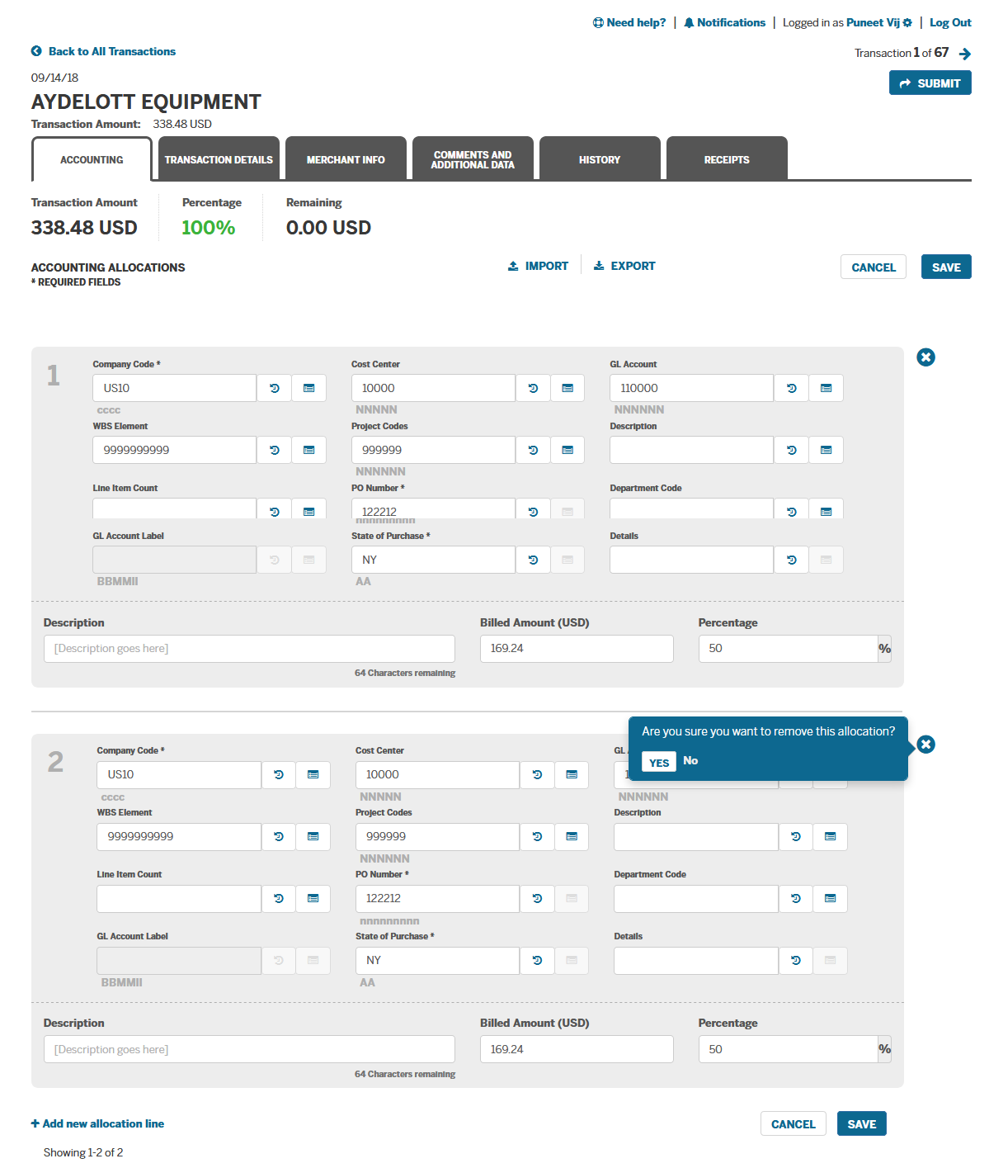Reset WBS Element in allocation 2
Image resolution: width=989 pixels, height=1168 pixels.
coord(279,836)
